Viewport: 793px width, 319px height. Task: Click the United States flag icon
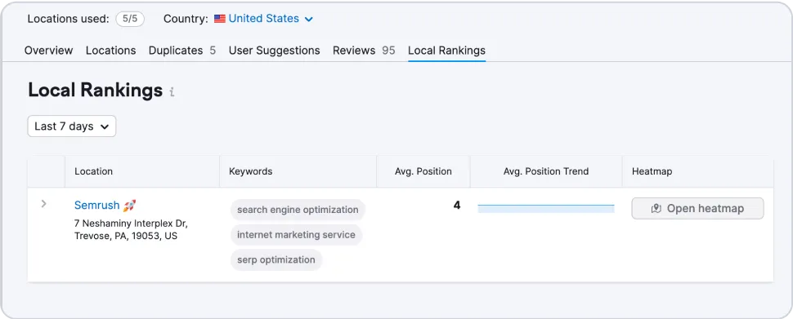pyautogui.click(x=219, y=20)
